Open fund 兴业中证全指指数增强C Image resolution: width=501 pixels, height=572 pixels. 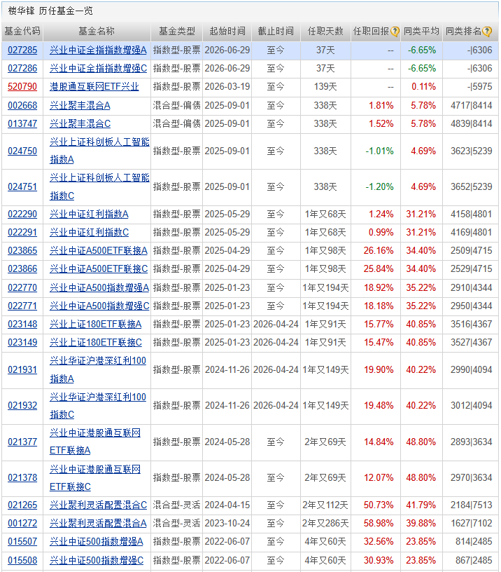tap(98, 69)
